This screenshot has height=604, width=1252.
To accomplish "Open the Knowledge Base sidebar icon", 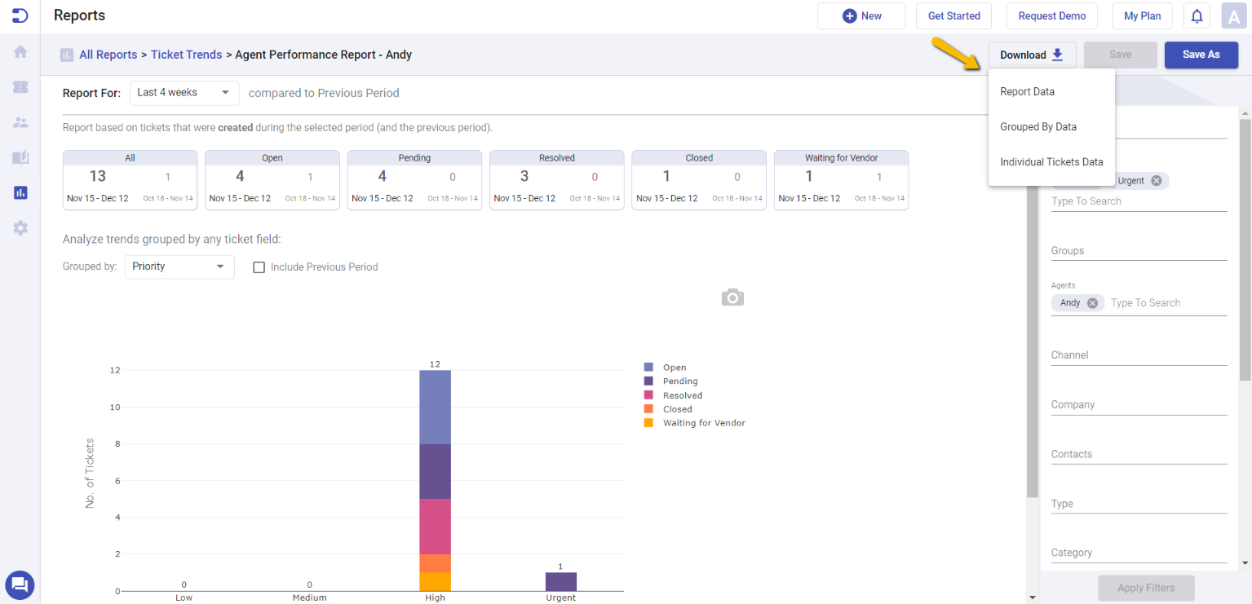I will click(x=20, y=157).
